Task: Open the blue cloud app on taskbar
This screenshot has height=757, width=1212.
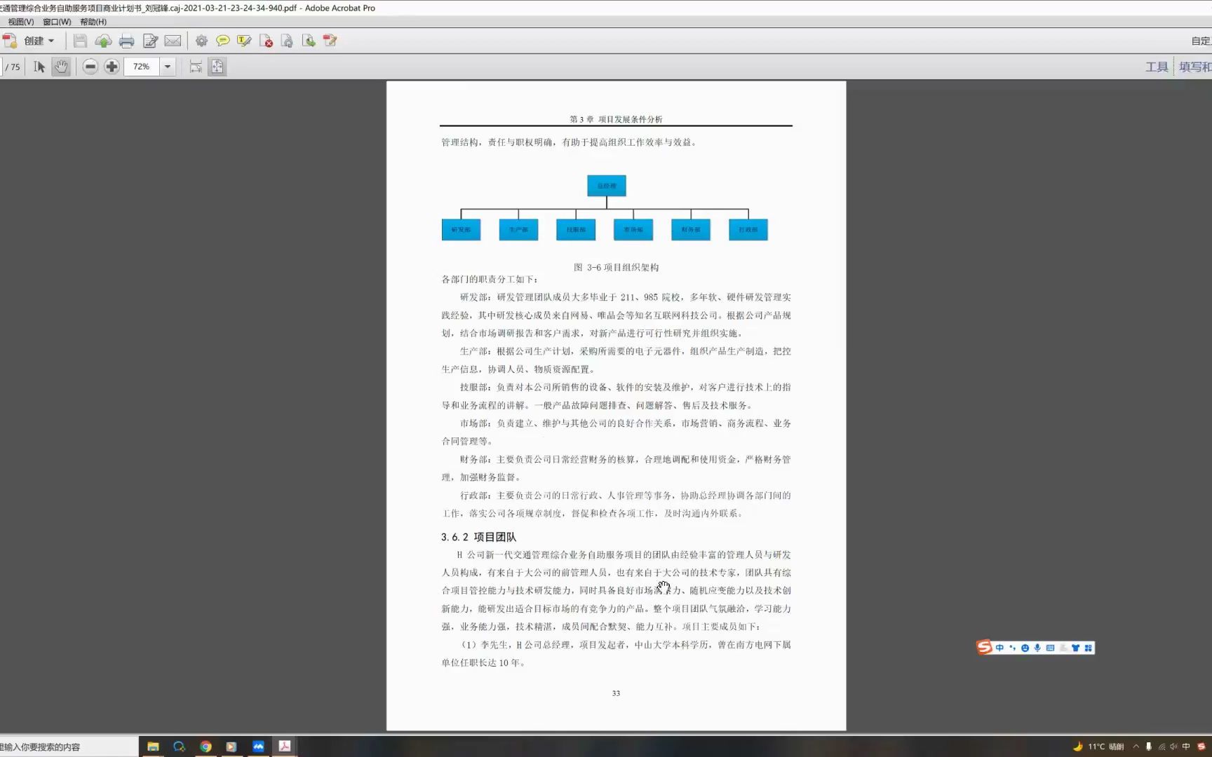Action: 258,746
